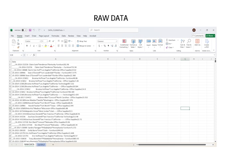226x152 pixels.
Task: Toggle Bold formatting
Action: click(27, 46)
